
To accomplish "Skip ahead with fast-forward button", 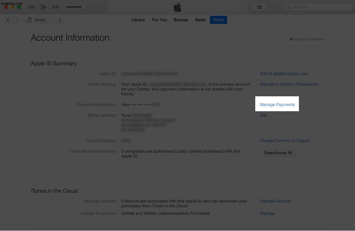I will 56,7.
